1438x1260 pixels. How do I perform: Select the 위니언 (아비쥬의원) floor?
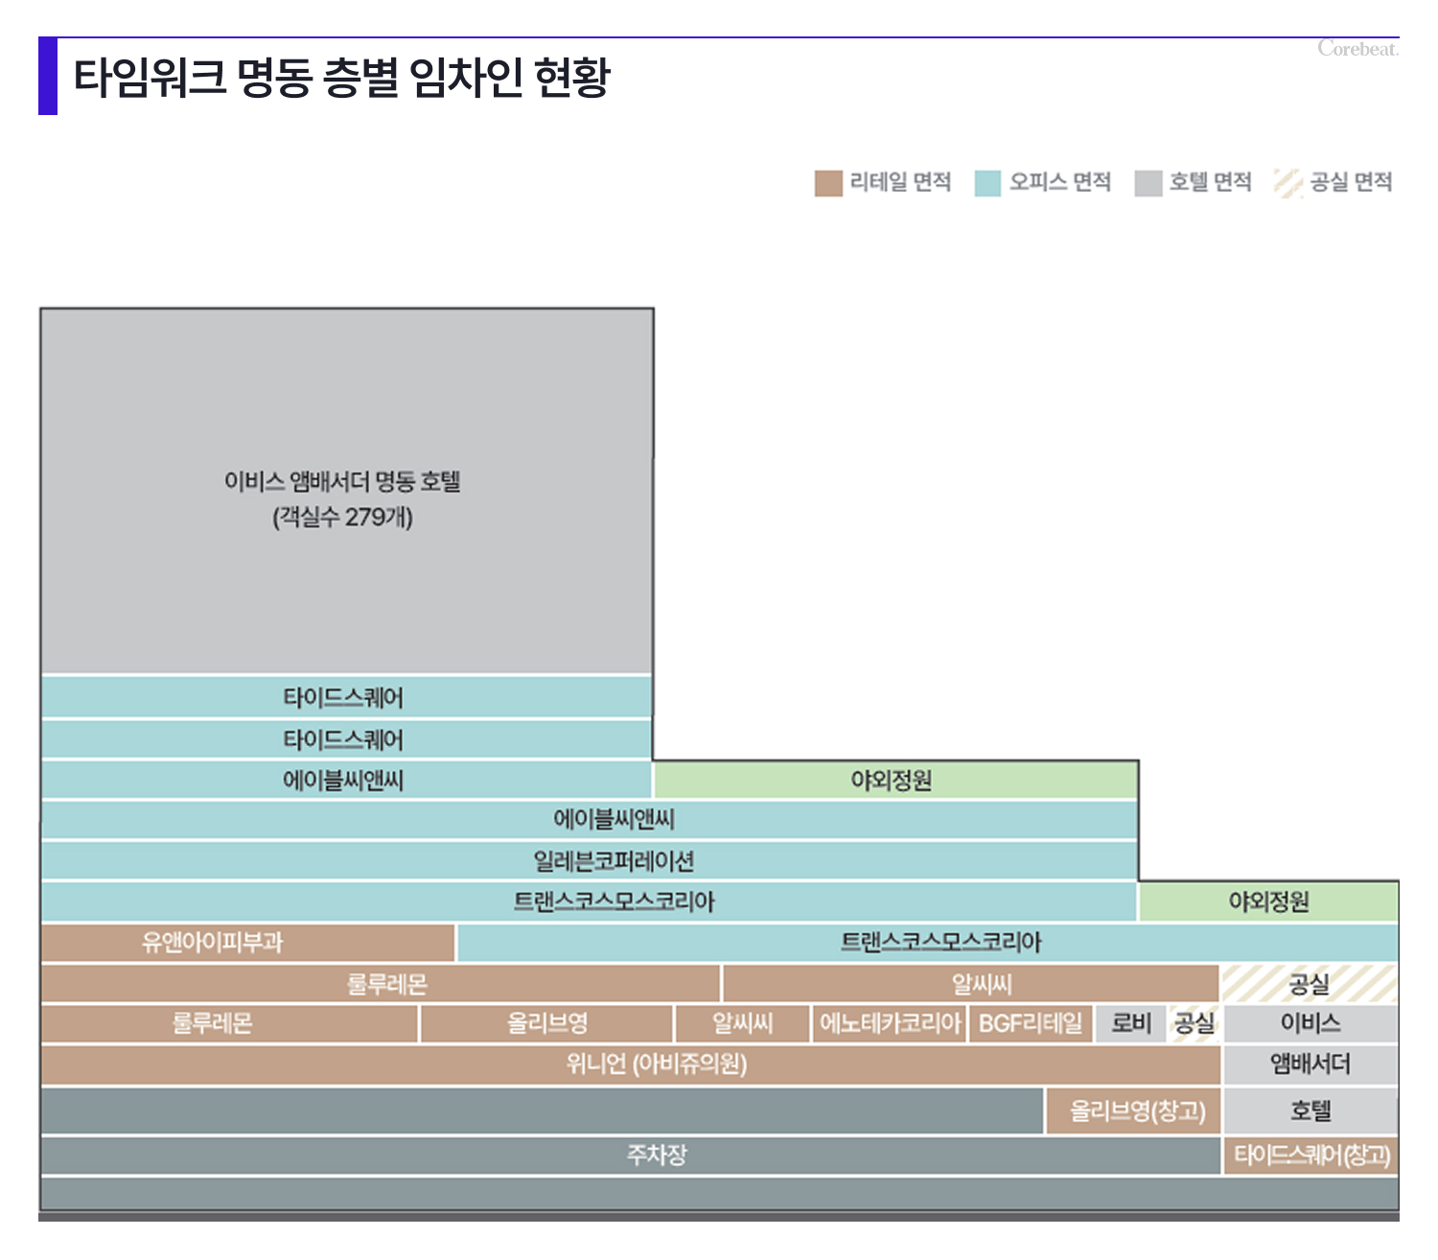631,1064
